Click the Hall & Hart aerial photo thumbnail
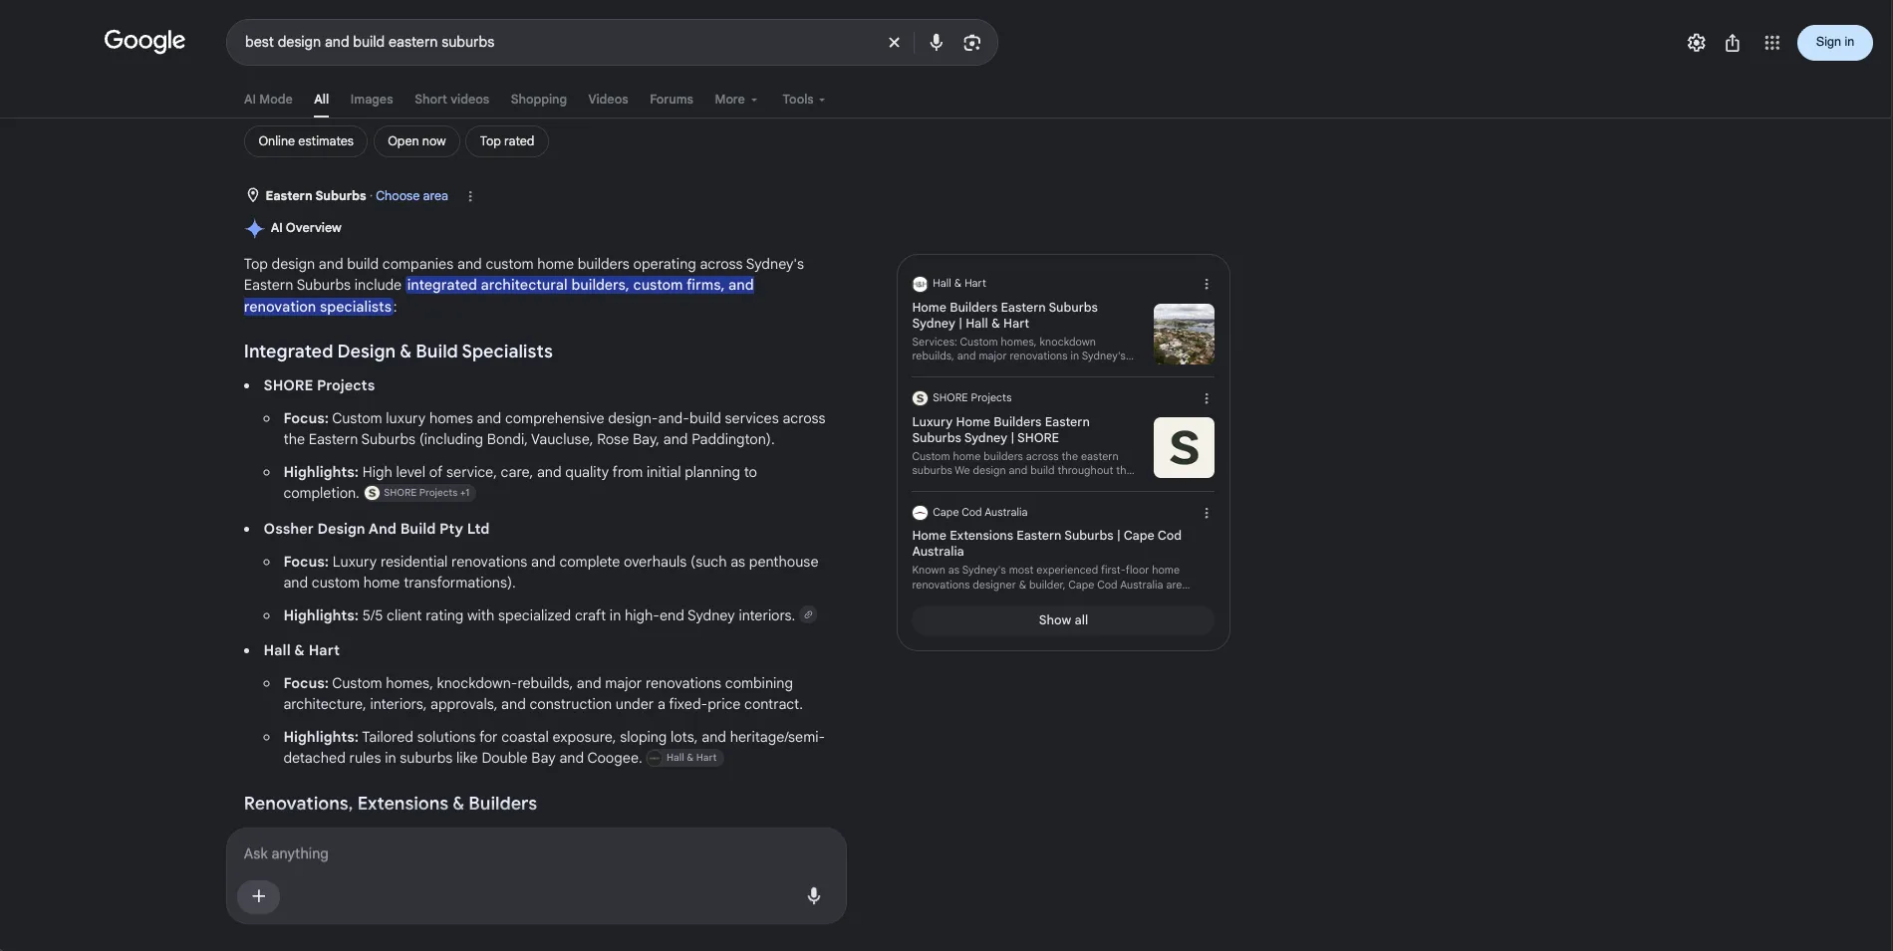1893x951 pixels. (1184, 334)
